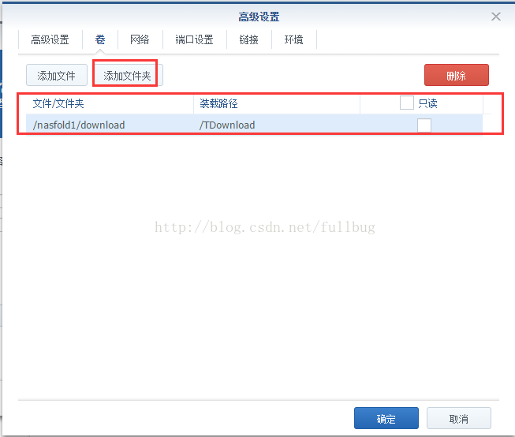Toggle the 只读 header checkbox

coord(407,103)
